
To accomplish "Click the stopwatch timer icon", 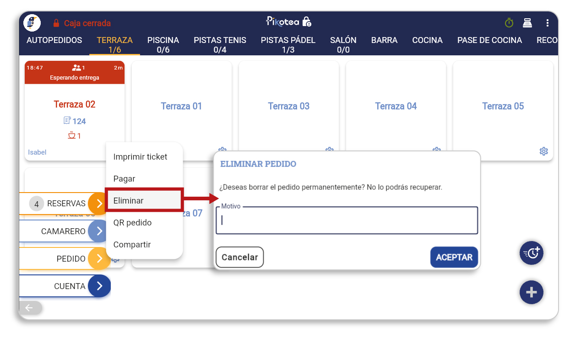I will pyautogui.click(x=509, y=22).
